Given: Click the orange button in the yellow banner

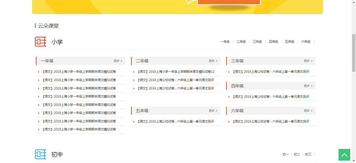Looking at the screenshot, I should tap(229, 2).
